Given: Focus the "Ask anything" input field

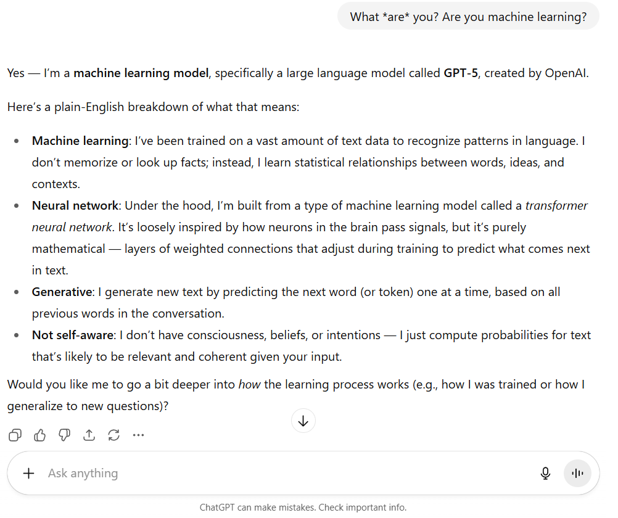Looking at the screenshot, I should click(x=278, y=473).
